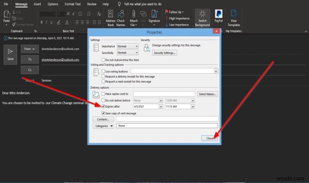Click the Tell me lightbulb icon
Image resolution: width=309 pixels, height=183 pixels.
119,4
